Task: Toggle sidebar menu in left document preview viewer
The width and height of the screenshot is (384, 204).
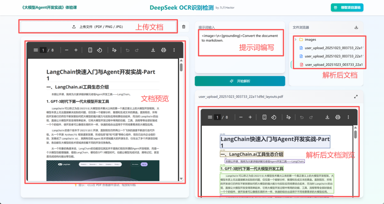Action: click(x=36, y=50)
